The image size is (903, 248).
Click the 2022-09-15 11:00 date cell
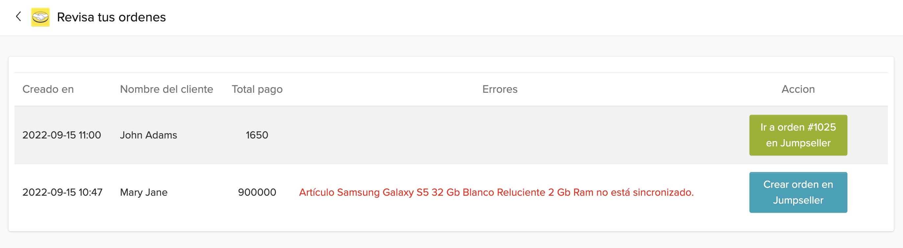point(62,135)
